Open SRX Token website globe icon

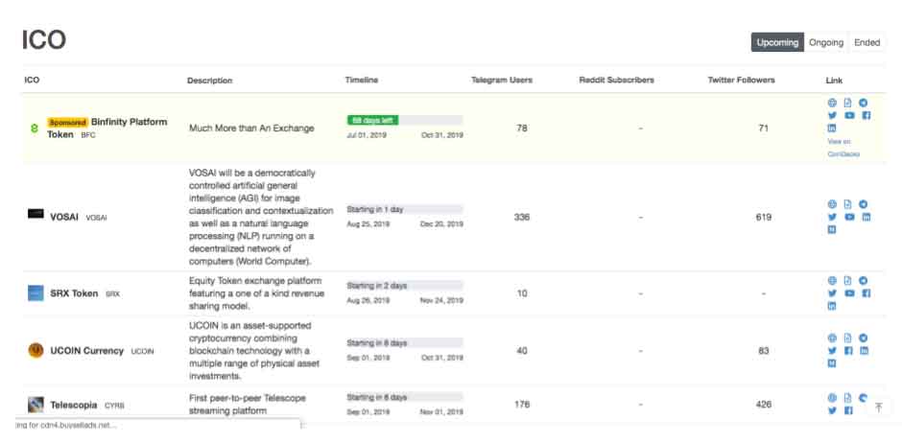(x=832, y=281)
